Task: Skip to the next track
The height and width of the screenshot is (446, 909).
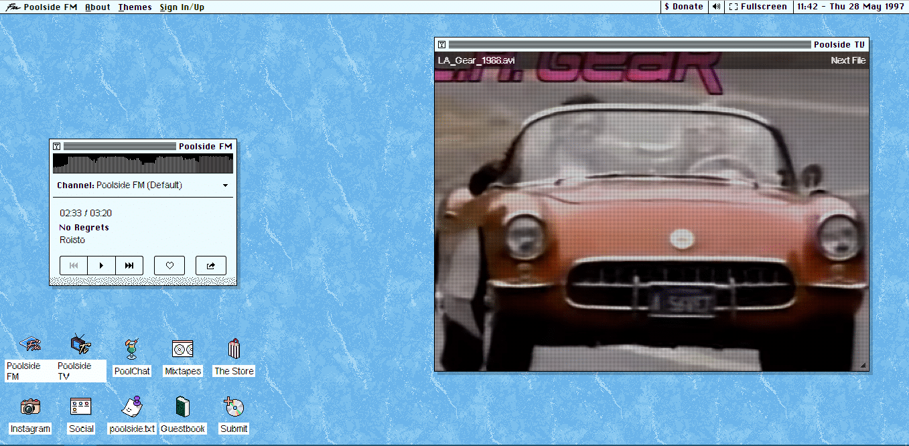Action: pyautogui.click(x=129, y=265)
